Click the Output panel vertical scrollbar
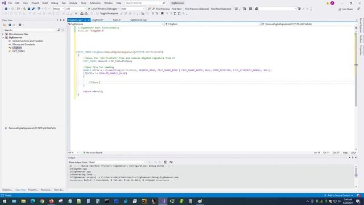This screenshot has height=205, width=364. 356,176
